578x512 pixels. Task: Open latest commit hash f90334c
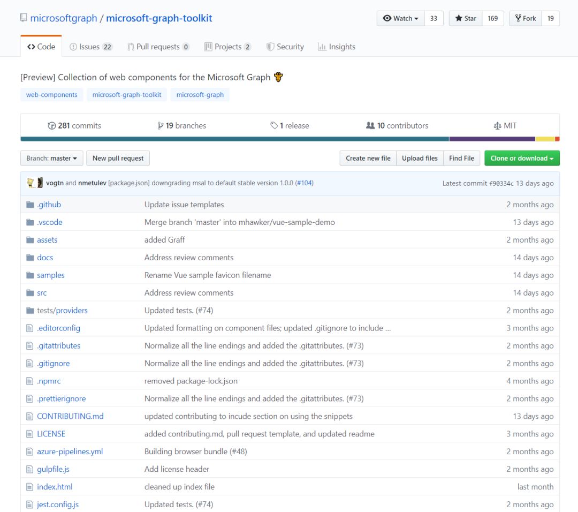501,183
